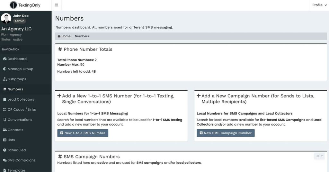Go to Conversations in the sidebar
329x172 pixels.
coord(20,120)
